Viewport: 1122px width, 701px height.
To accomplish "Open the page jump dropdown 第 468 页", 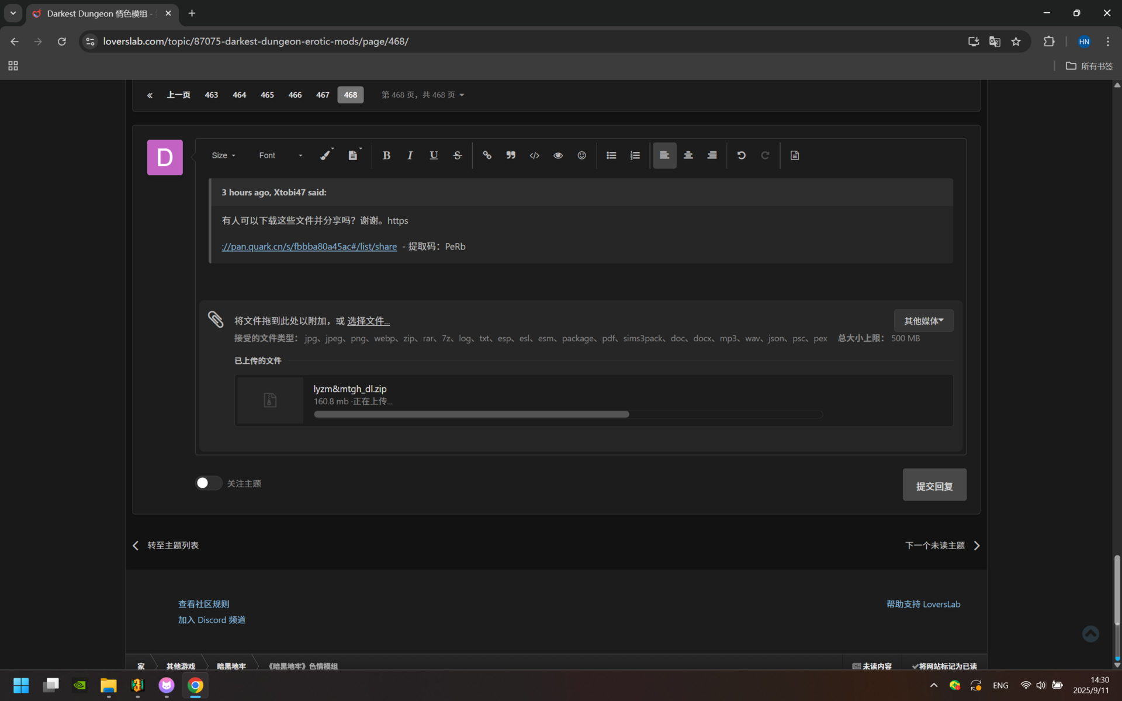I will coord(423,95).
